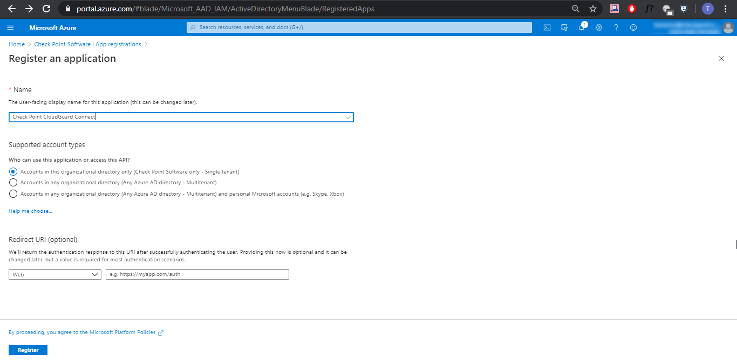
Task: Select the multitenant accounts option
Action: click(x=13, y=182)
